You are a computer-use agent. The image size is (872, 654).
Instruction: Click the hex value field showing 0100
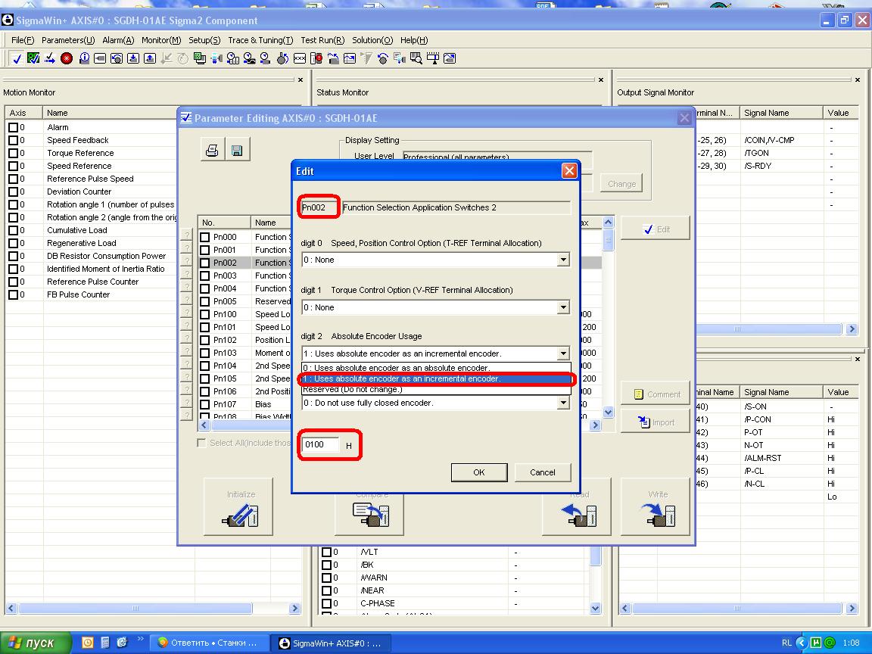(321, 444)
